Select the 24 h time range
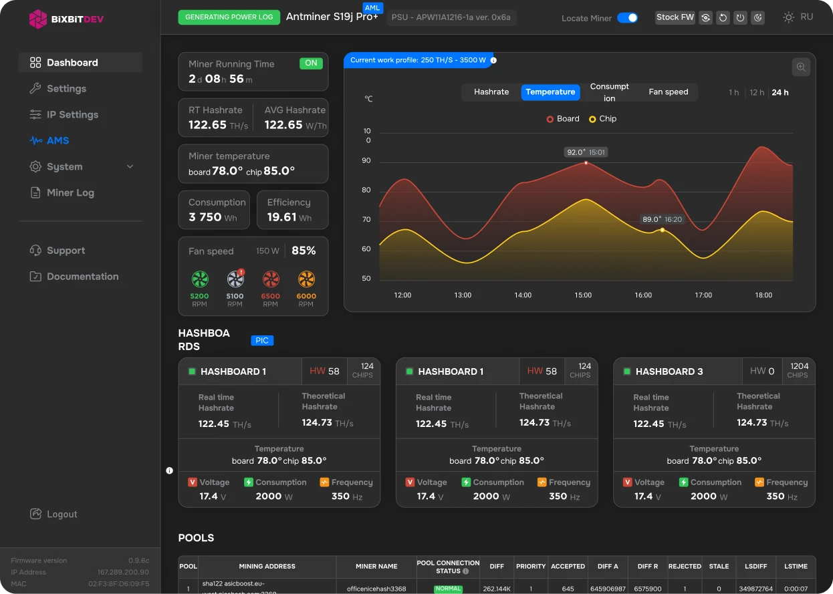This screenshot has width=833, height=594. [x=780, y=93]
